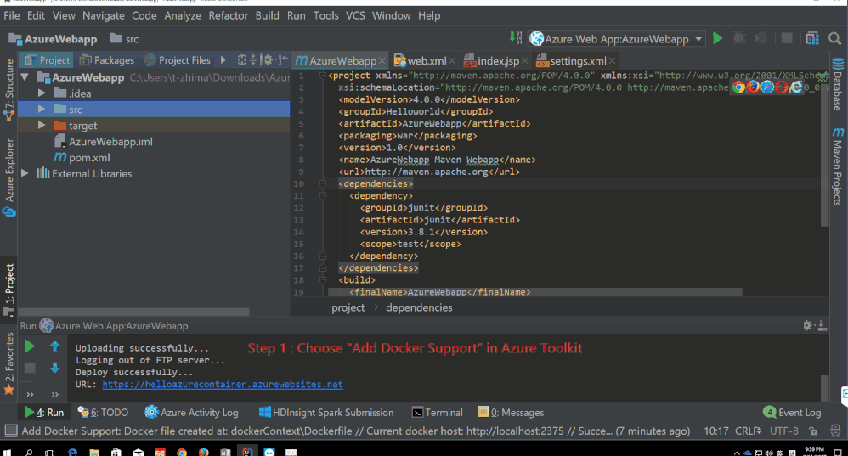Change CRLF line separator in status bar
The image size is (848, 456).
[748, 431]
